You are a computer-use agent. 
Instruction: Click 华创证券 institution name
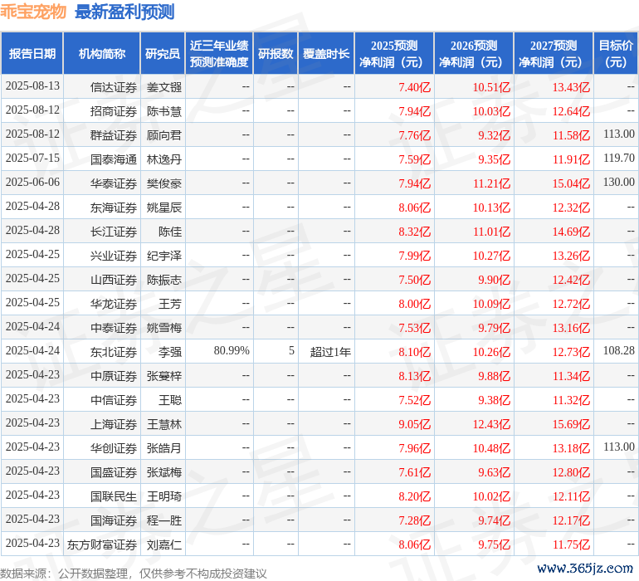114,448
